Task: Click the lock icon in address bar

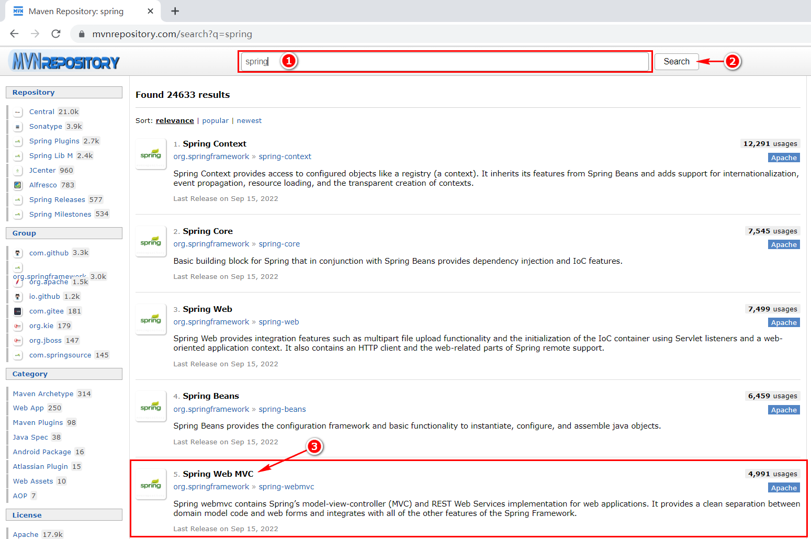Action: tap(81, 34)
